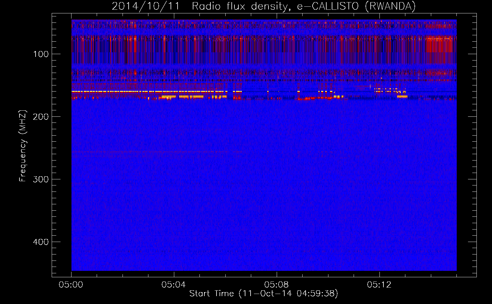This screenshot has height=304, width=492.
Task: Click the 200 MHz tick label
Action: click(x=41, y=117)
